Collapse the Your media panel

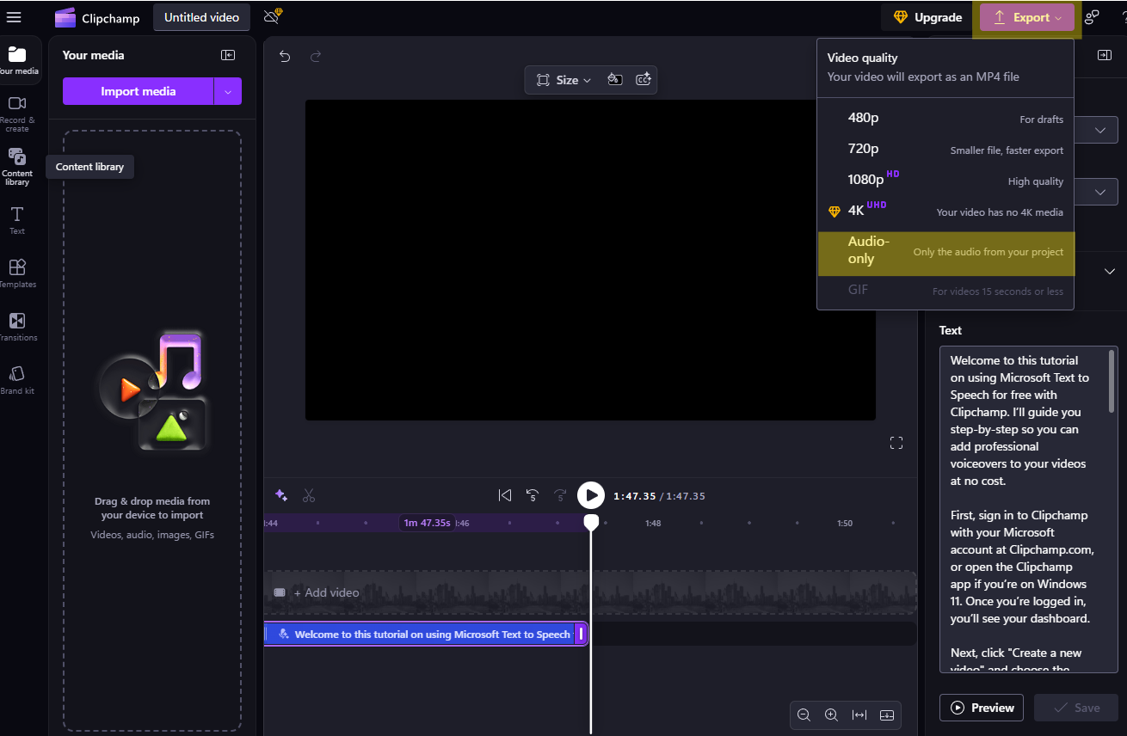tap(228, 55)
